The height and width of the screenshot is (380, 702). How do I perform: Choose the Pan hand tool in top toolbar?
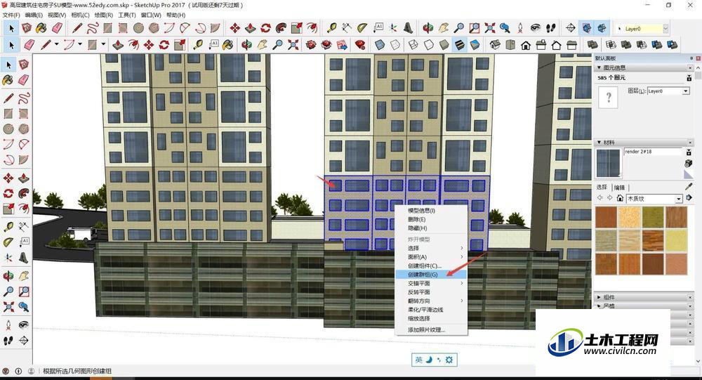click(x=443, y=28)
